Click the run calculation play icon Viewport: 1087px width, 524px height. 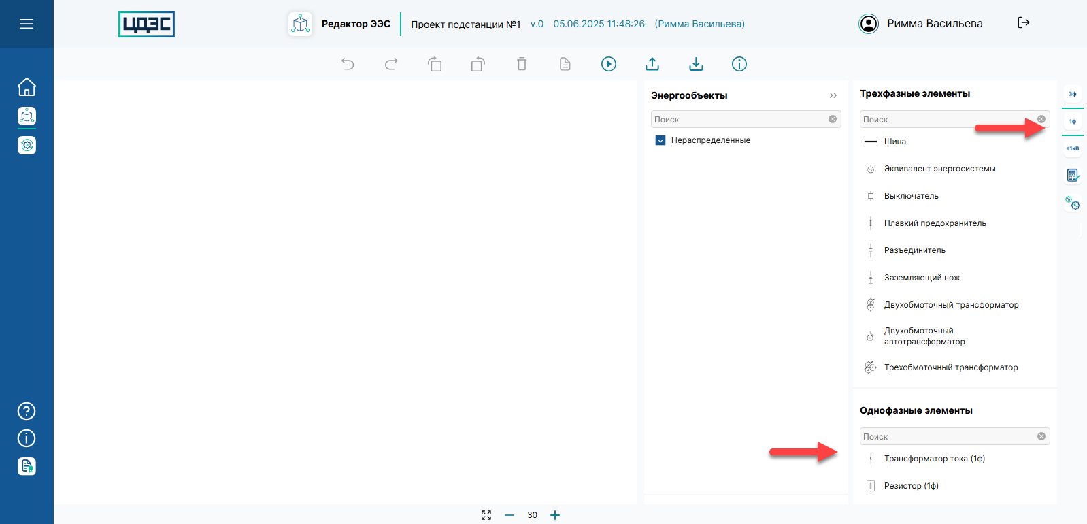[x=609, y=64]
